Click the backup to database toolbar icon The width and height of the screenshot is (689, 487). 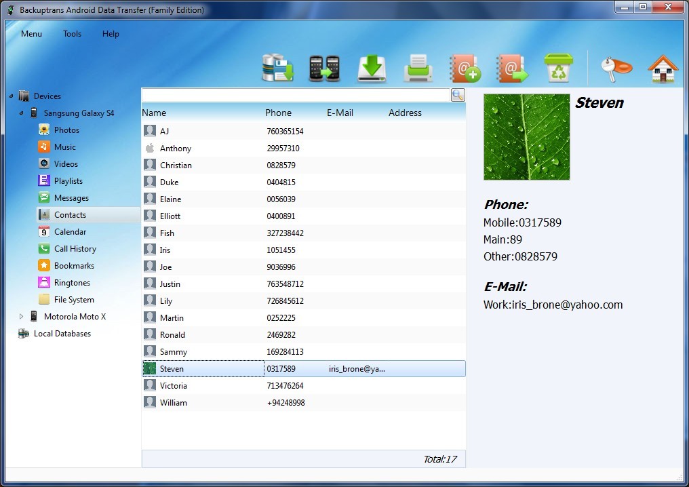[x=278, y=68]
